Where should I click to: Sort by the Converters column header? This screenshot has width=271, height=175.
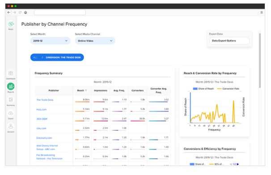pos(138,90)
